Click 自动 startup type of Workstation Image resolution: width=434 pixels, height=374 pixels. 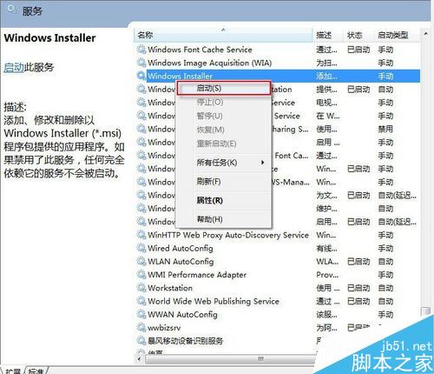coord(385,288)
